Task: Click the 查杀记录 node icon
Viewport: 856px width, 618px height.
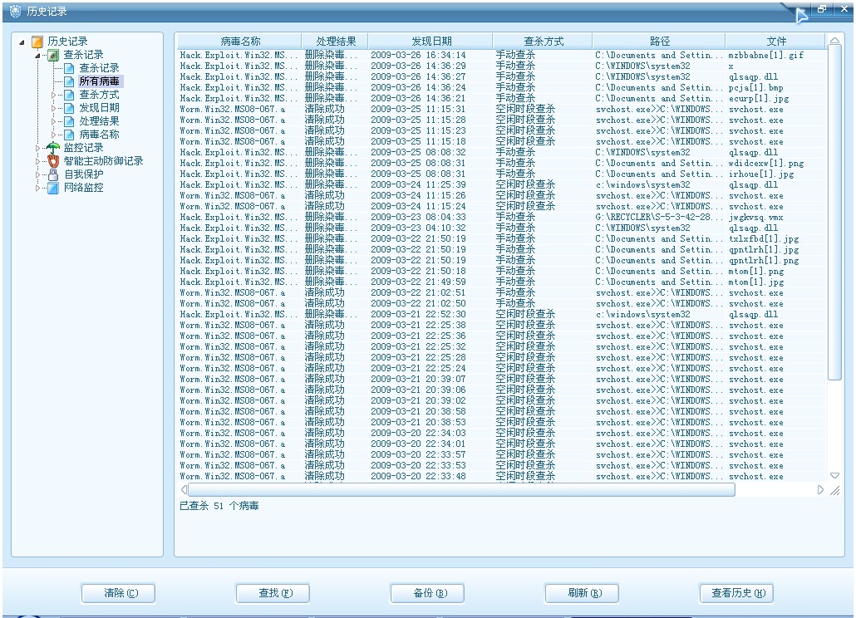Action: [x=53, y=55]
